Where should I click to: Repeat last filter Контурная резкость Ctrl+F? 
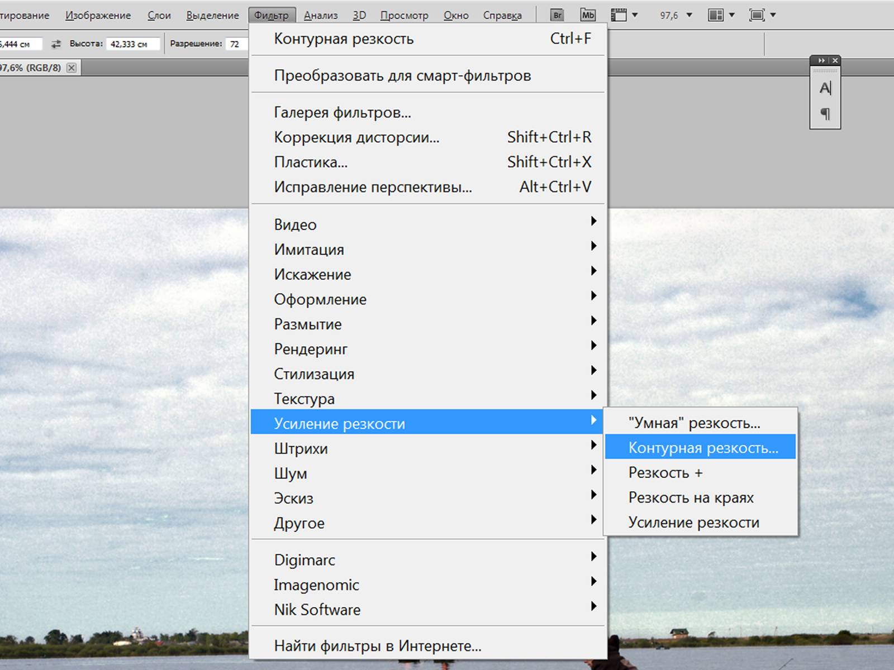[x=428, y=39]
